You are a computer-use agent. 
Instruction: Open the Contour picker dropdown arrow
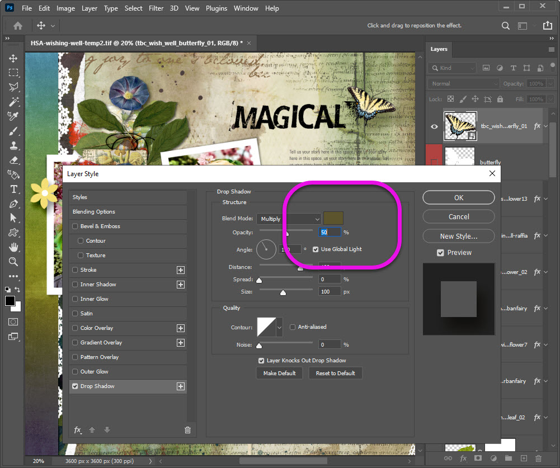point(279,328)
